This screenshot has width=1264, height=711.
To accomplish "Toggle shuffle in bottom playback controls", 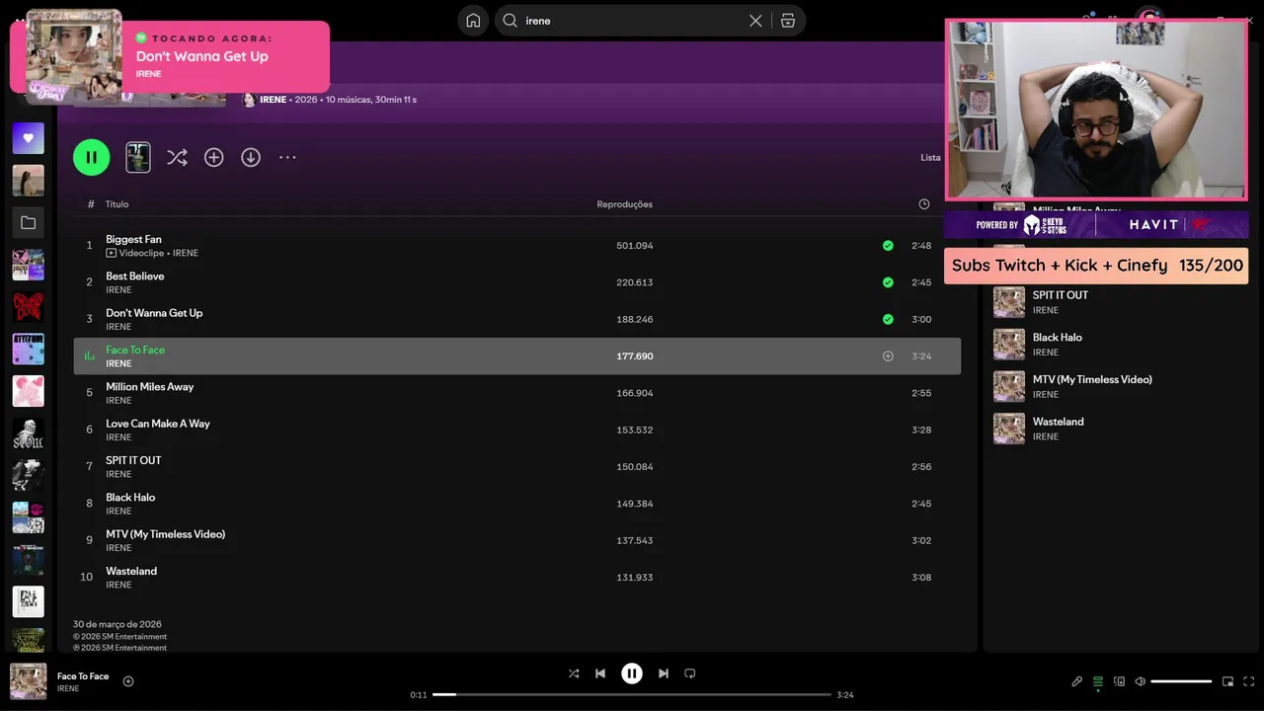I will [574, 673].
